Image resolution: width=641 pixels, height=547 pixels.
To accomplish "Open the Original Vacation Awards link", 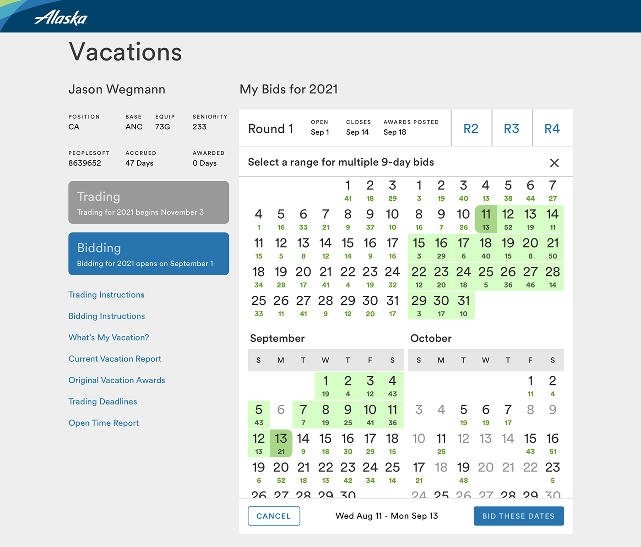I will (117, 380).
